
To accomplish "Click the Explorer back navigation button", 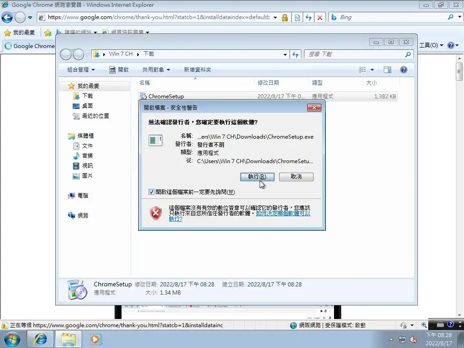I will point(66,54).
